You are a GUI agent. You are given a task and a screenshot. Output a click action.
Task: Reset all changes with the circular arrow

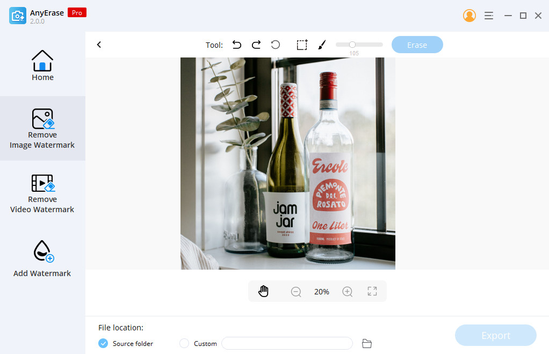276,45
